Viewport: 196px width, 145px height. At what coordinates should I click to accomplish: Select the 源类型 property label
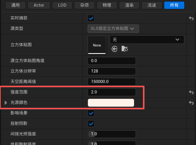point(17,28)
